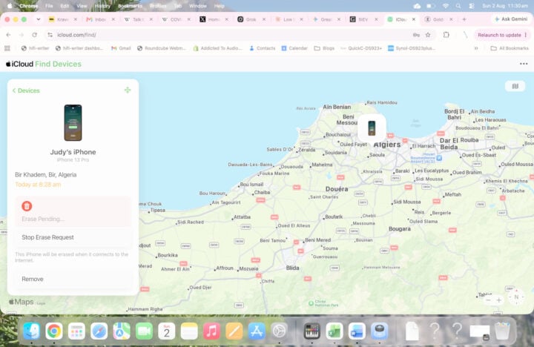
Task: Click the Relaunch to update button
Action: 502,35
